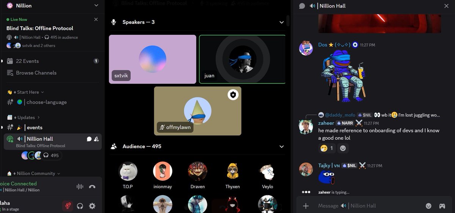Click the Browse Channels list icon
The height and width of the screenshot is (213, 455).
(10, 73)
